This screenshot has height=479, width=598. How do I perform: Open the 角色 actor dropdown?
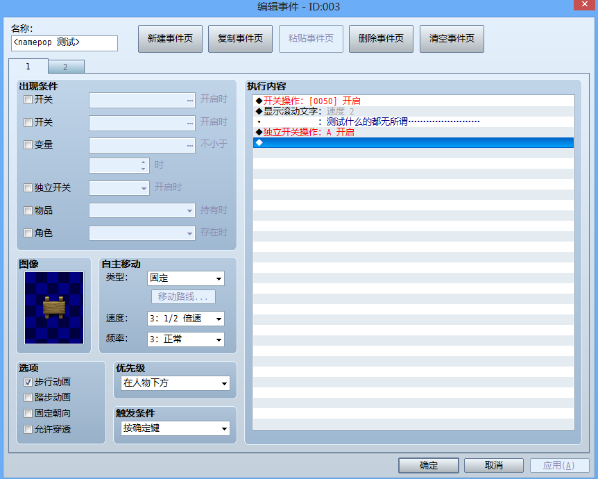point(142,233)
